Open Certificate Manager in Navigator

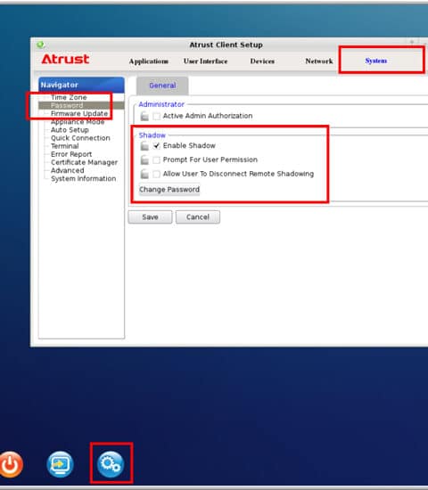[x=84, y=162]
